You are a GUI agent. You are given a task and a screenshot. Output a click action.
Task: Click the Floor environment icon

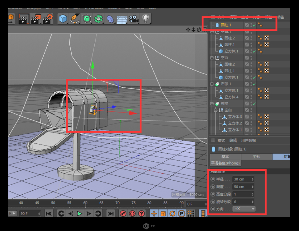122,19
